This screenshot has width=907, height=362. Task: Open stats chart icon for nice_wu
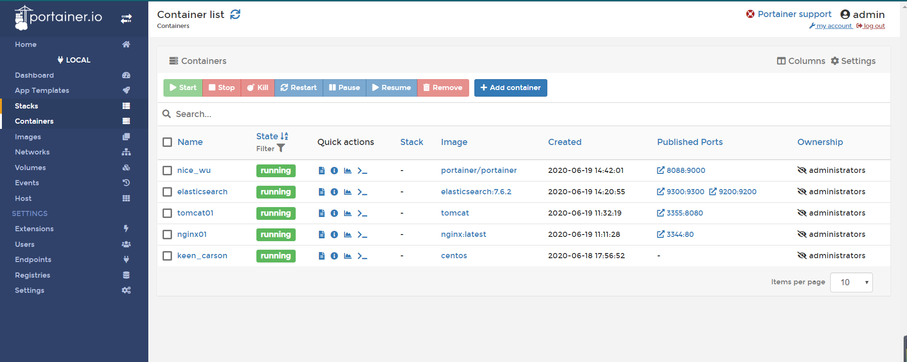(x=348, y=171)
